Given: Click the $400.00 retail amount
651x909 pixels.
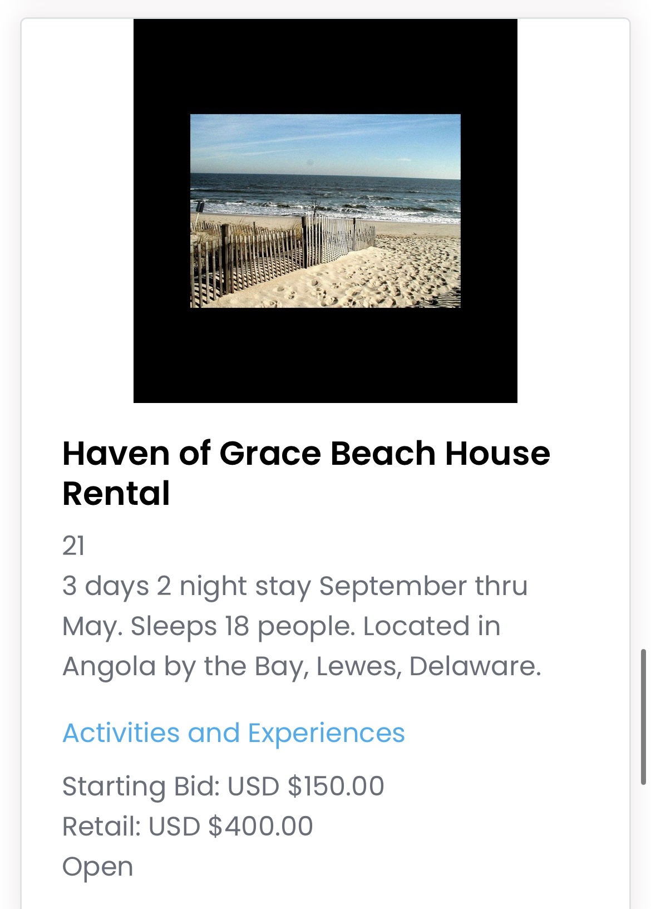Looking at the screenshot, I should (x=260, y=826).
